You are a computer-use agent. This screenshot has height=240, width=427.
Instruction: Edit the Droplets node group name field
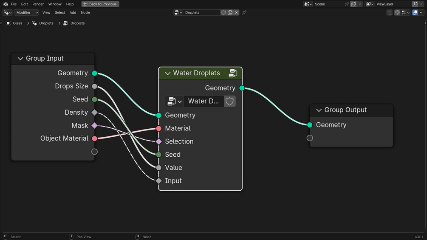click(201, 12)
